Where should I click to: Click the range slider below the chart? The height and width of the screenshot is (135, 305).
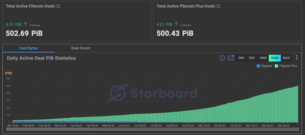pos(152,129)
